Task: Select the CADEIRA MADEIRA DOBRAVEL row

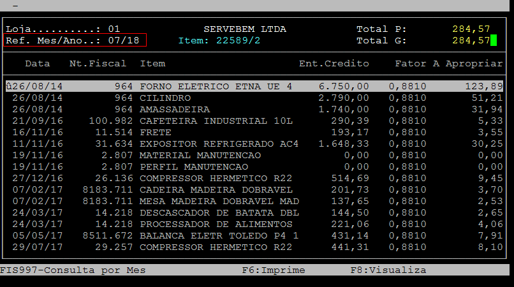Action: [216, 189]
